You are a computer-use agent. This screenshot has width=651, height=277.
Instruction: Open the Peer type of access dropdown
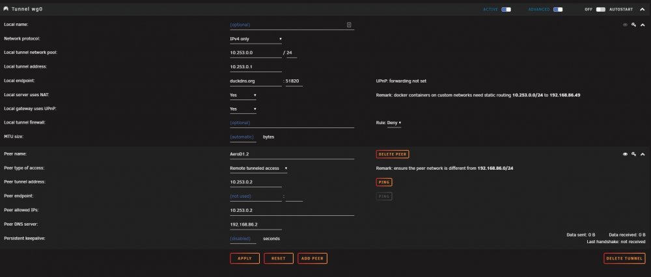click(258, 168)
